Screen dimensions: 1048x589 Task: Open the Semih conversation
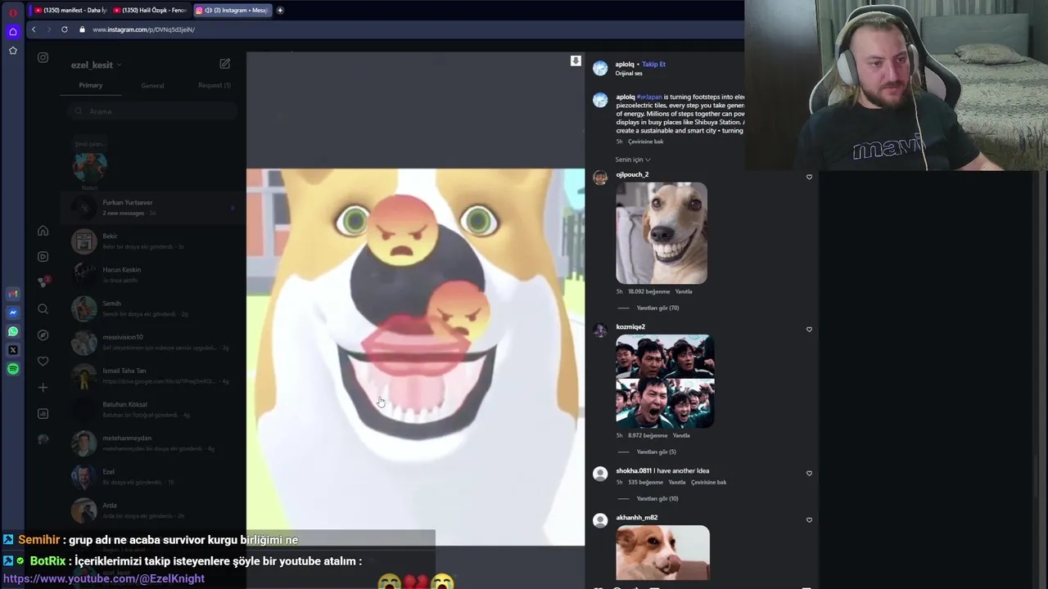[x=152, y=308]
